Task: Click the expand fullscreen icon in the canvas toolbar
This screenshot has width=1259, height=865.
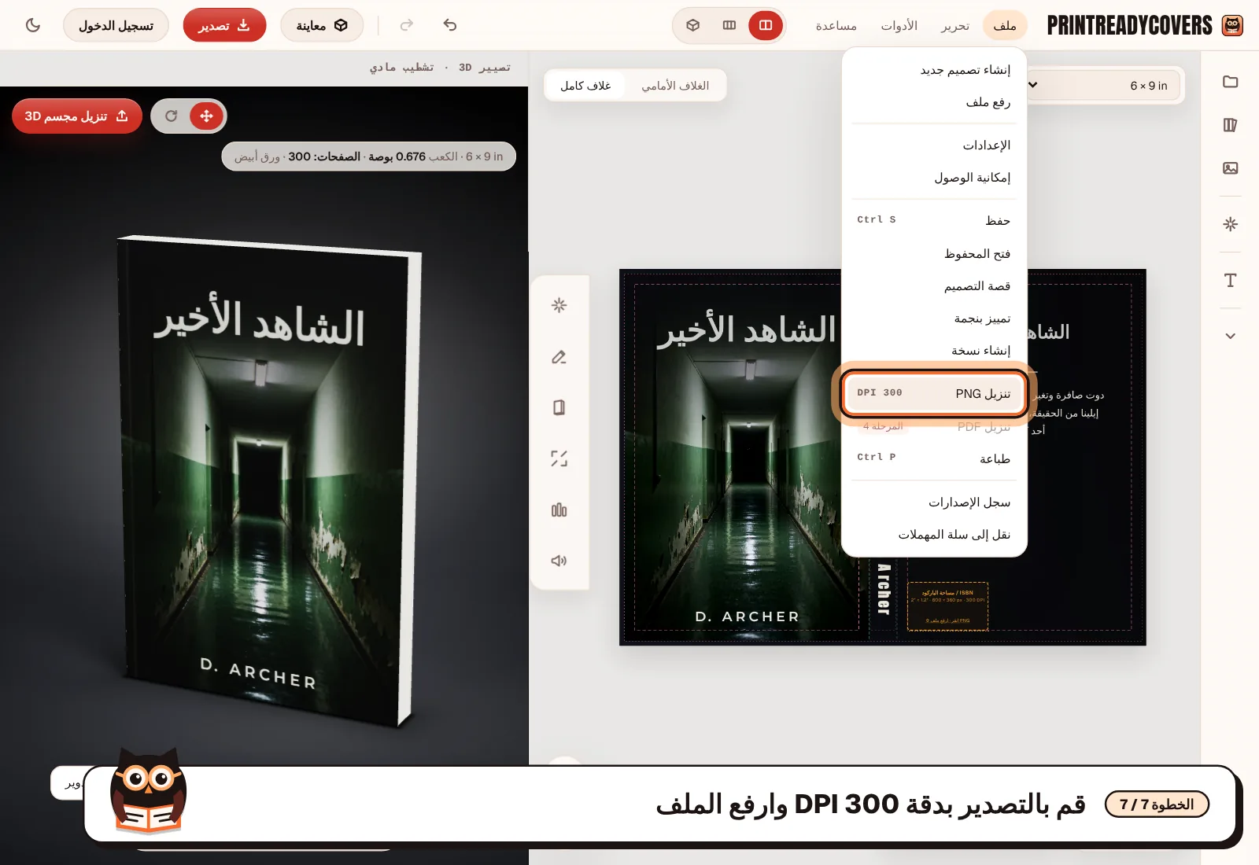Action: (559, 458)
